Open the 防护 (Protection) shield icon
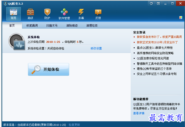Screen dimensions: 185x127 tap(47, 14)
